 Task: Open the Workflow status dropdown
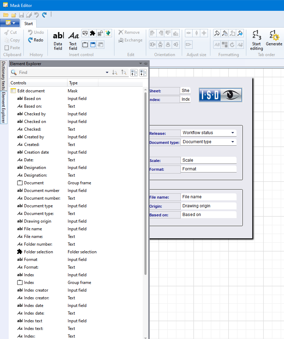233,133
